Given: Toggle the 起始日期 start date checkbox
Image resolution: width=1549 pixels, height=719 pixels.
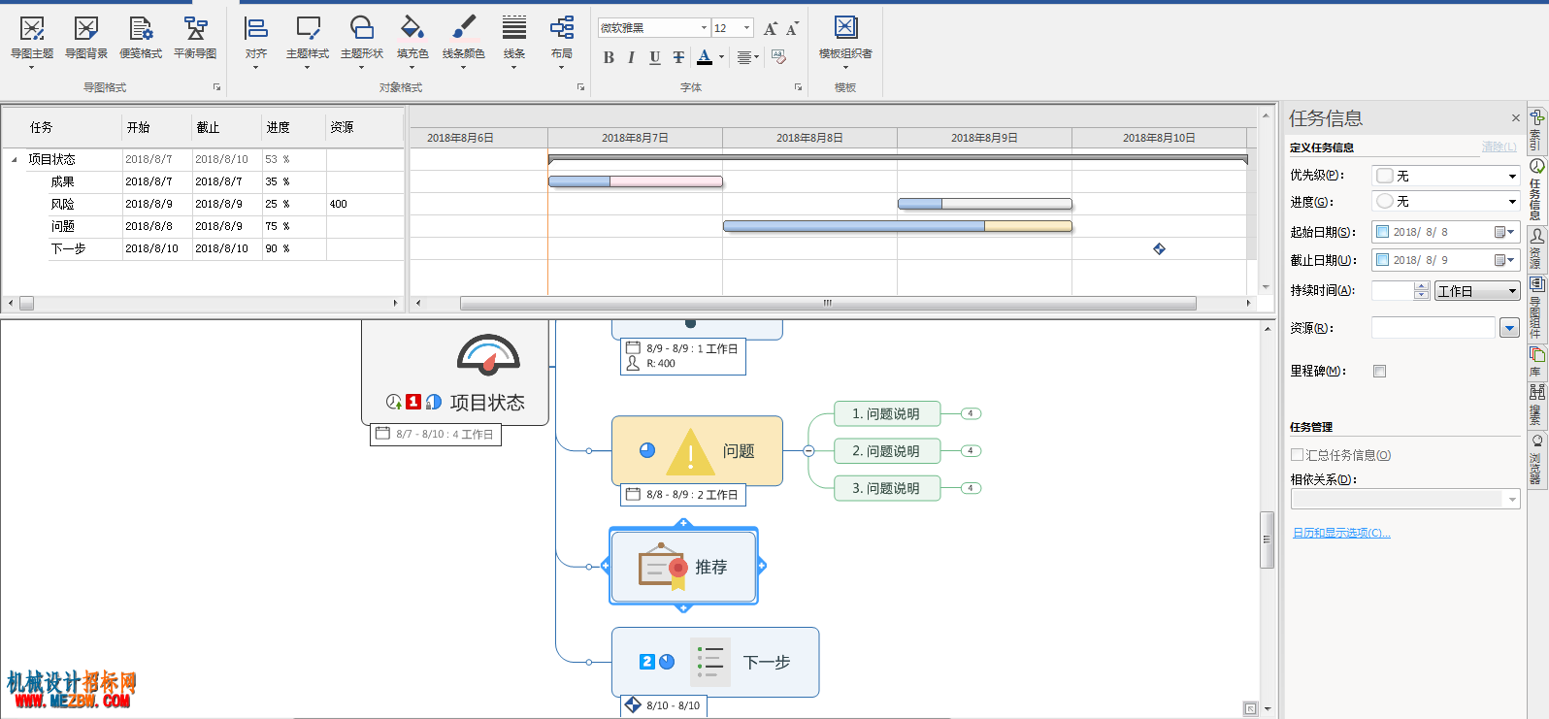Looking at the screenshot, I should click(x=1383, y=232).
